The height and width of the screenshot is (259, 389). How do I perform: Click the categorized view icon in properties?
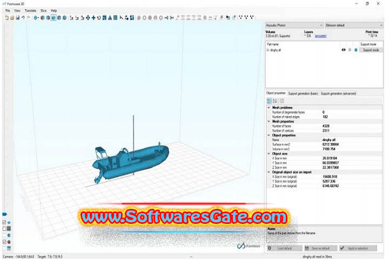(x=269, y=101)
